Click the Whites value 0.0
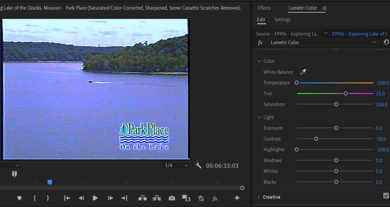 tap(379, 171)
